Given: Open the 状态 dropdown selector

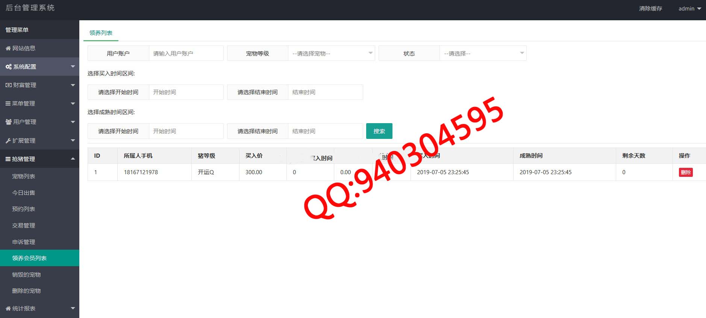Looking at the screenshot, I should coord(483,53).
